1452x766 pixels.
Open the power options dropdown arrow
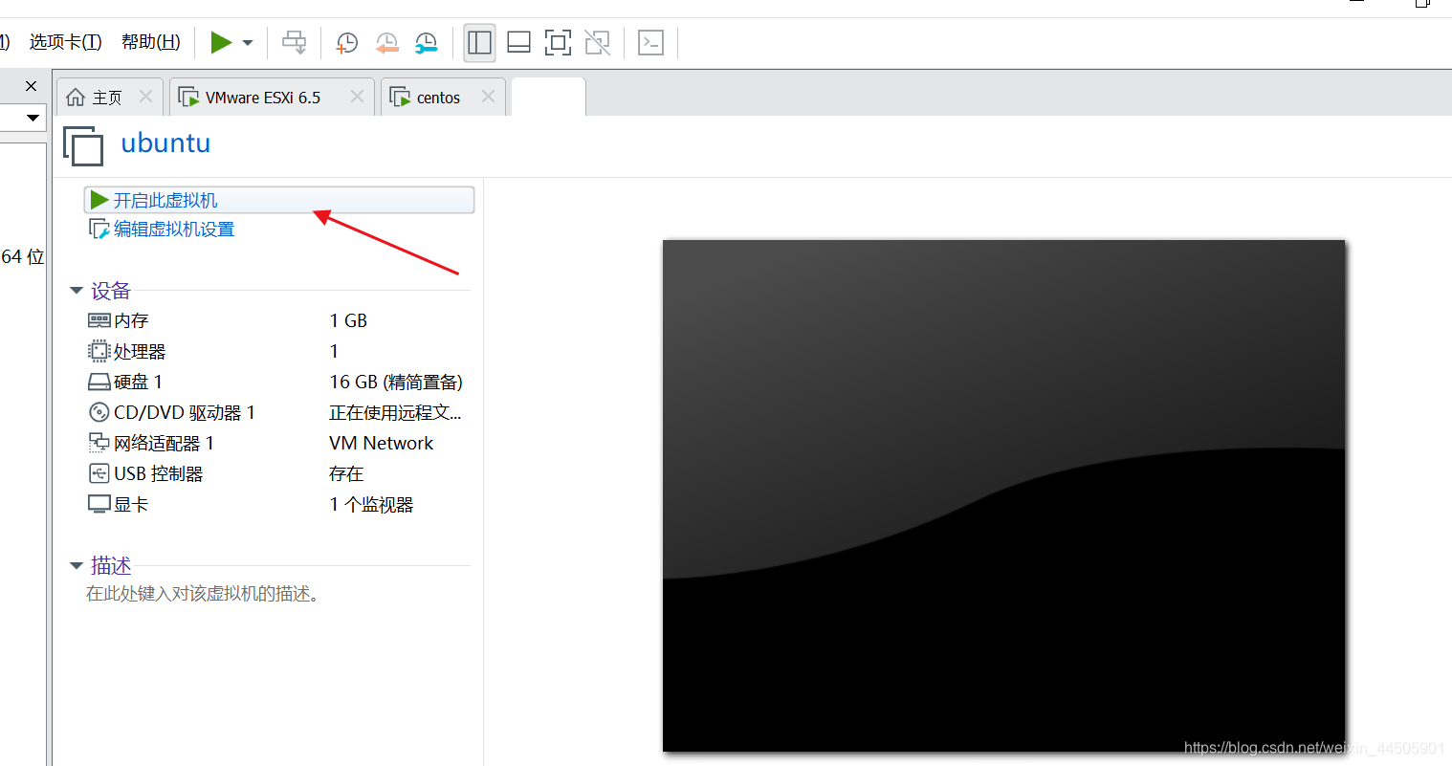[247, 42]
